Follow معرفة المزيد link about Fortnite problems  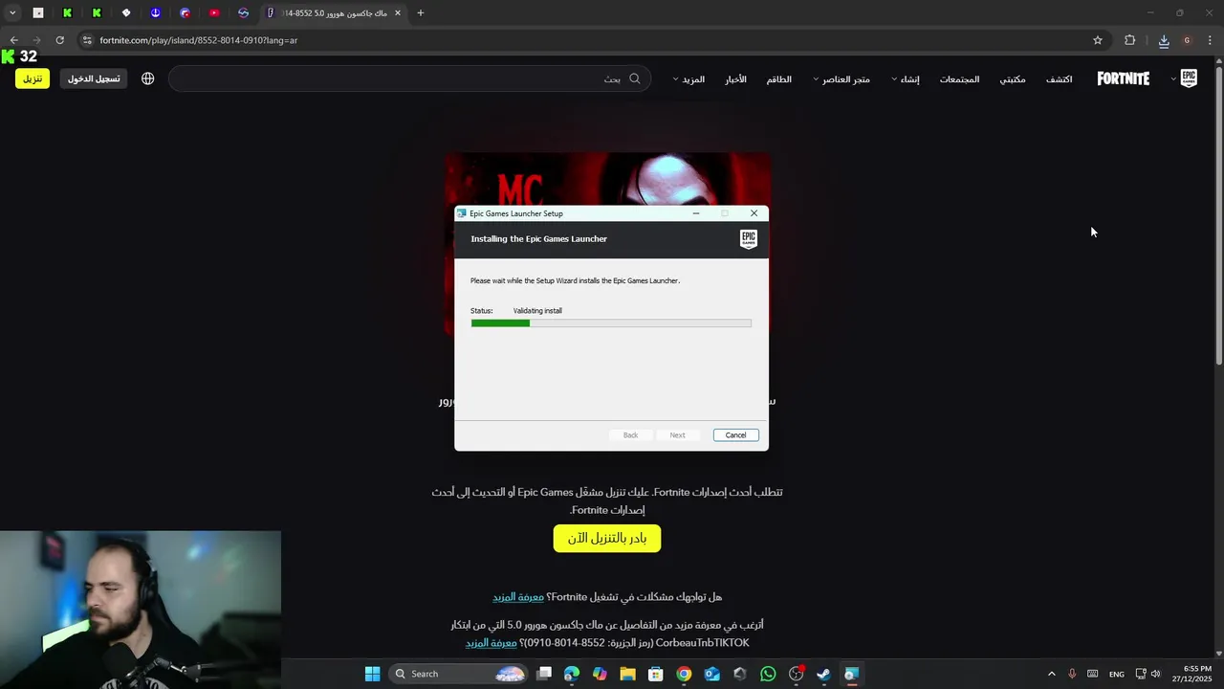pos(518,597)
